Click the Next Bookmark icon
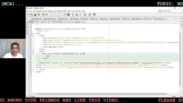The image size is (183, 103). click(70, 22)
